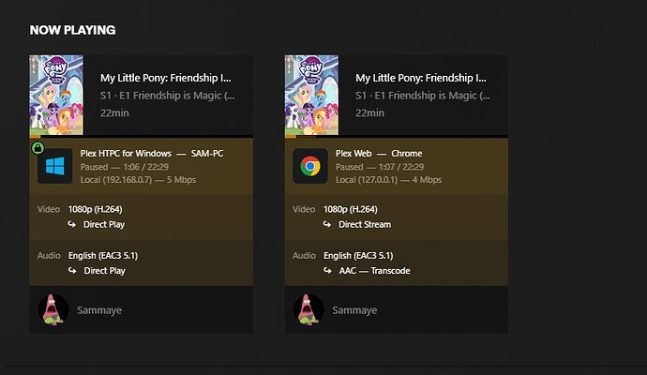Screen dimensions: 647x375
Task: Click the Sammaye username in the HTPC session card
Action: 99,310
